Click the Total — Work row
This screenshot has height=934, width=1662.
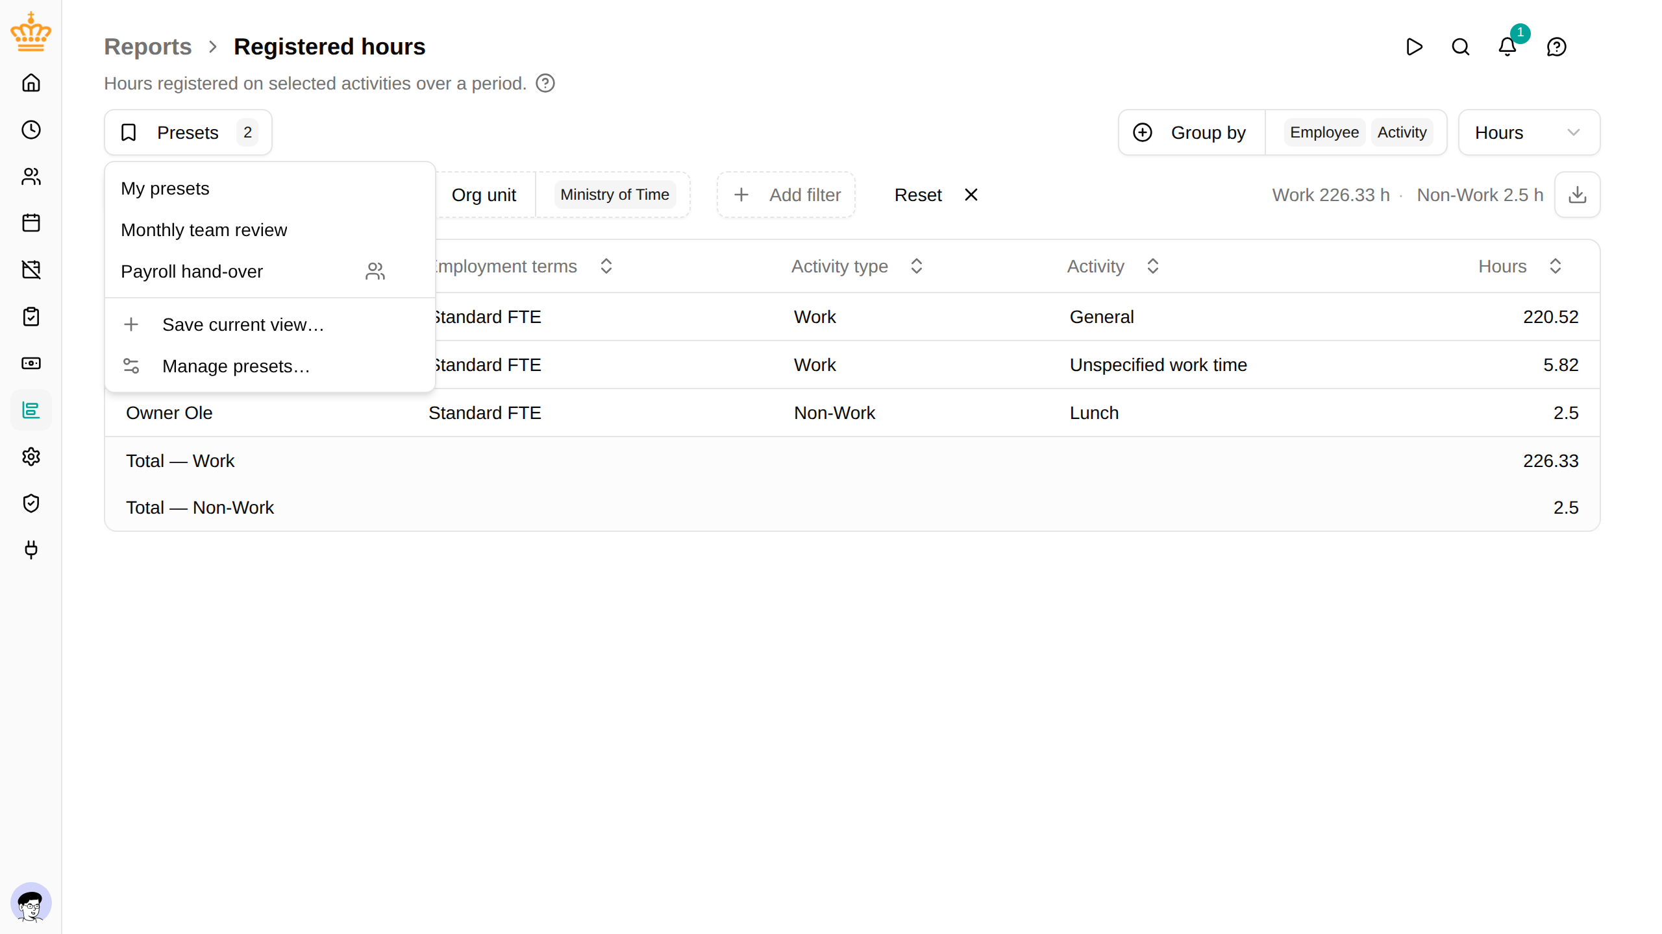[852, 461]
